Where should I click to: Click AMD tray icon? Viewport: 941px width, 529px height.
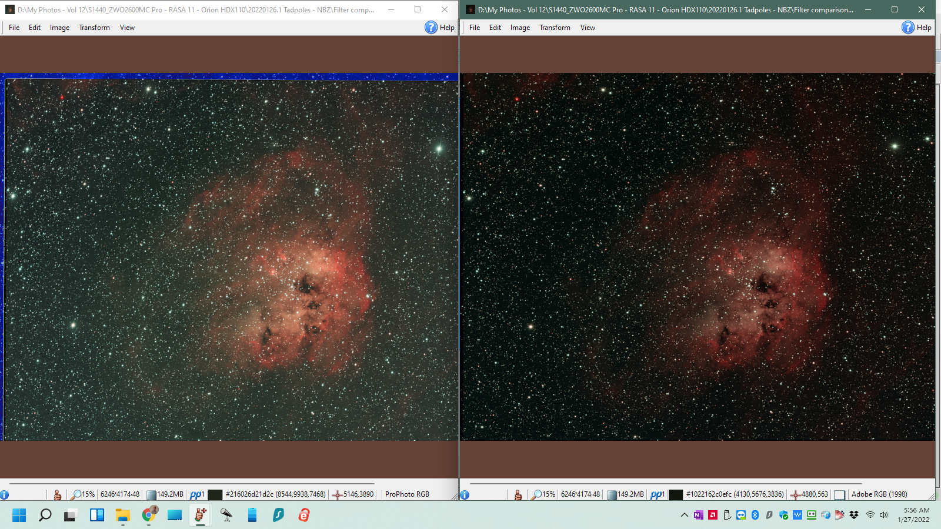click(713, 515)
